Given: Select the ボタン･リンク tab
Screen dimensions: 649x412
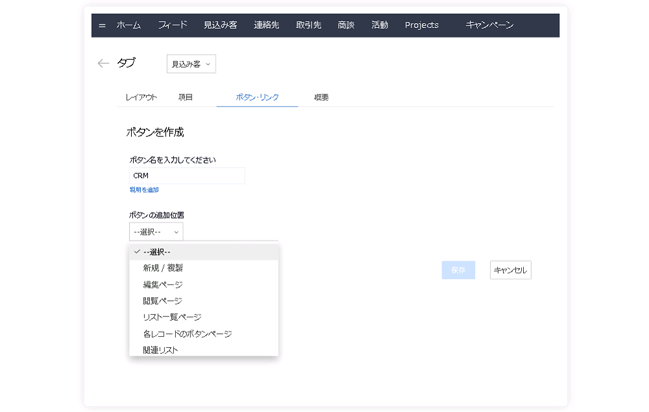Looking at the screenshot, I should pos(257,97).
